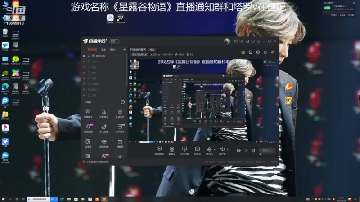Expand microphone options arrow

click(x=215, y=150)
